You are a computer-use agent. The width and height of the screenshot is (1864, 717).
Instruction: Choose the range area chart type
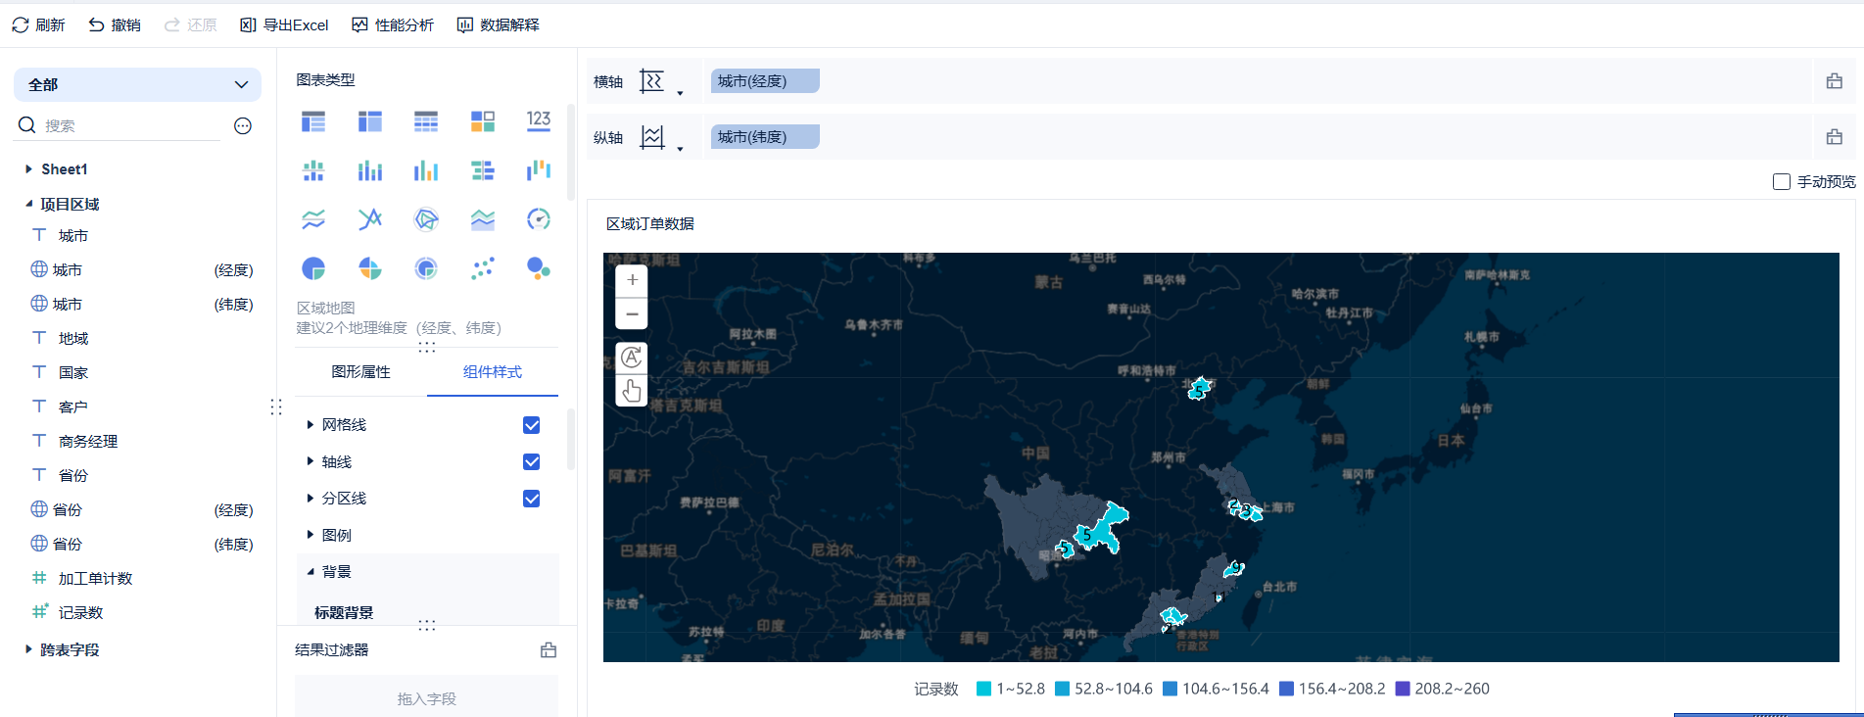click(483, 219)
